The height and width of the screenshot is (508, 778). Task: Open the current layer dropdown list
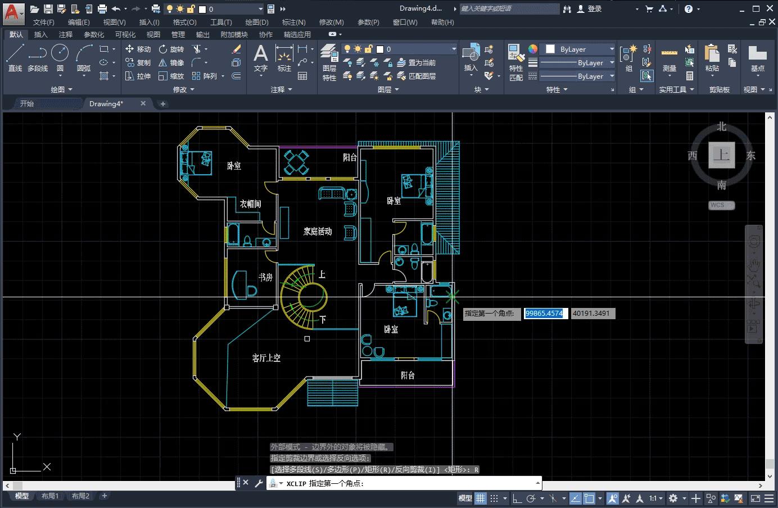pyautogui.click(x=454, y=49)
